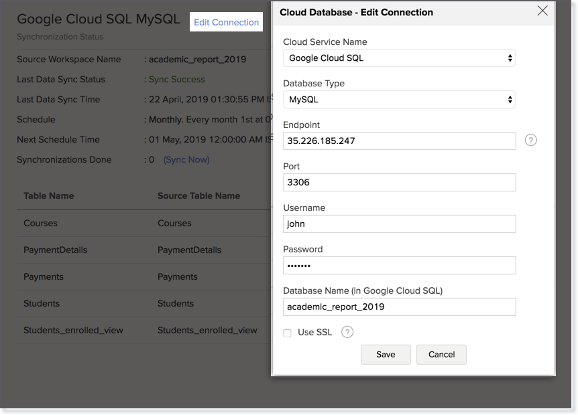Click into the Password field

399,265
